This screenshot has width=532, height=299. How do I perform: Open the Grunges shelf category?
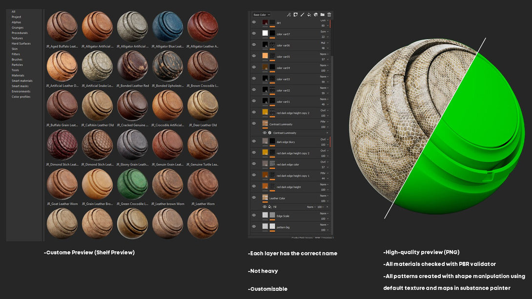coord(18,27)
